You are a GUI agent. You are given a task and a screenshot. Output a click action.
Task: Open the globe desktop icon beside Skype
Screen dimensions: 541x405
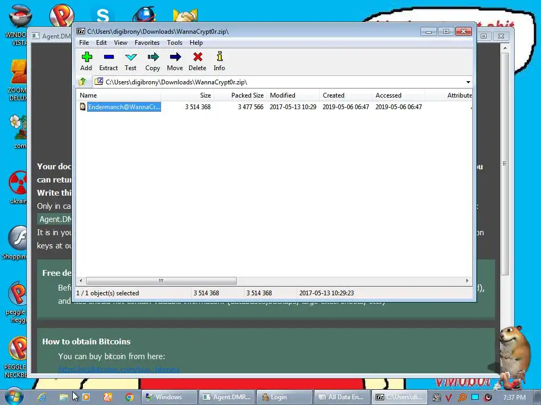pyautogui.click(x=144, y=14)
